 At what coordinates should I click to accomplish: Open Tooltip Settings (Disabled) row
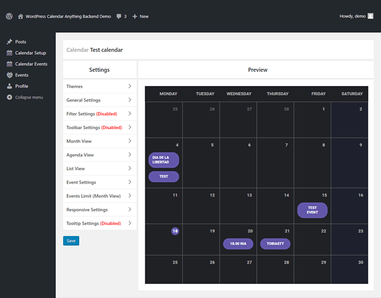99,223
